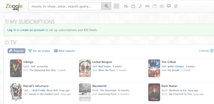Open the Westworld show title

click(99, 86)
